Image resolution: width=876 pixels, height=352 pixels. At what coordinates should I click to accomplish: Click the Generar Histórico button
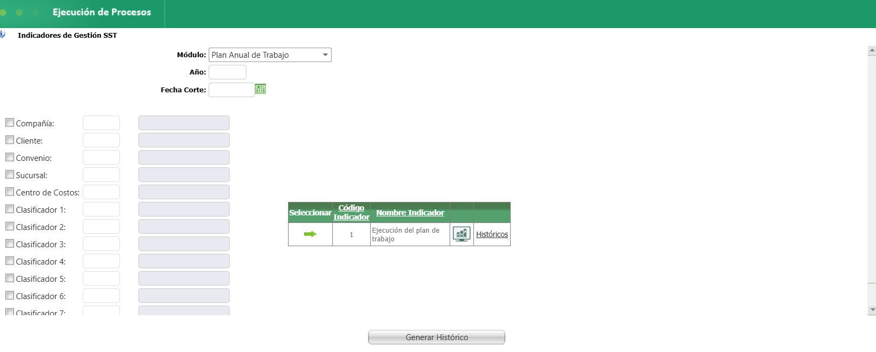click(437, 337)
